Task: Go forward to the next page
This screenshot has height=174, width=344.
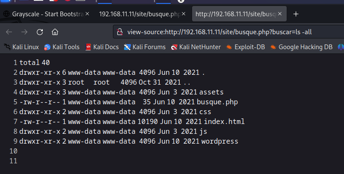Action: point(24,32)
